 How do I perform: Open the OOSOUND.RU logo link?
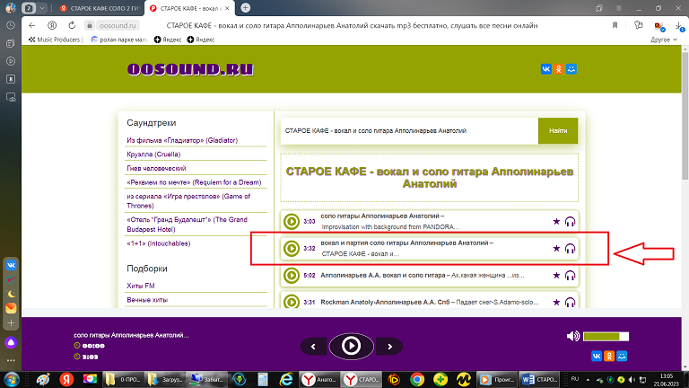(190, 69)
